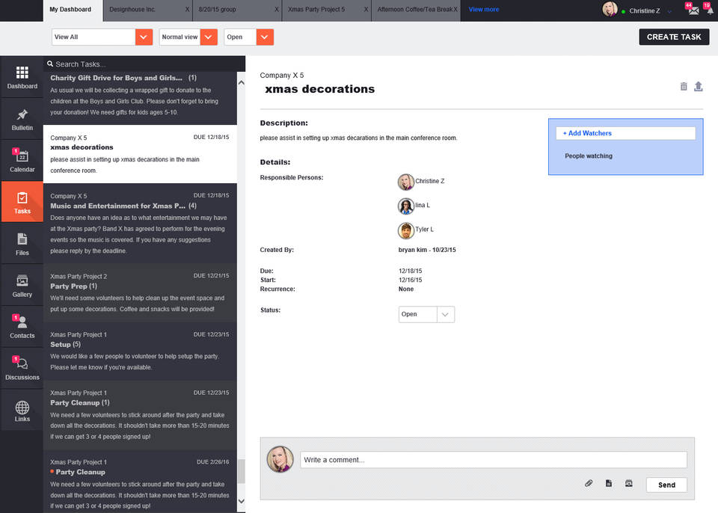Viewport: 718px width, 513px height.
Task: Open the envelope messages icon
Action: point(693,10)
